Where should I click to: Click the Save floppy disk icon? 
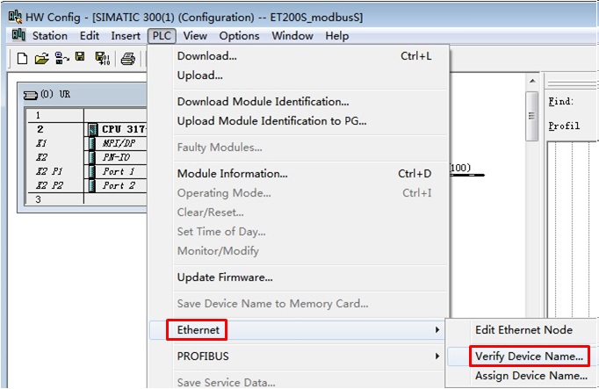[x=80, y=59]
